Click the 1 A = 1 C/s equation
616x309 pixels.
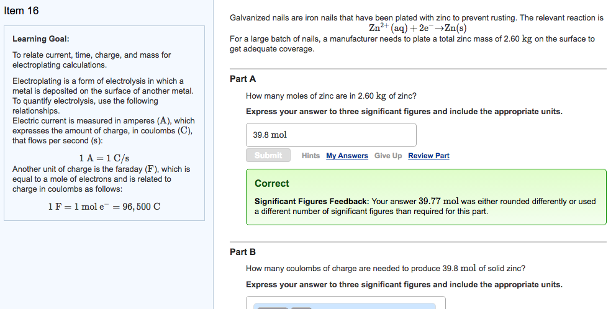pos(104,158)
